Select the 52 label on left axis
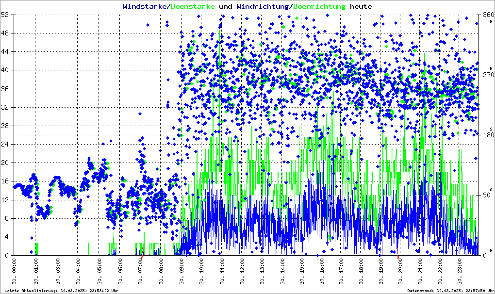Screen dimensions: 495x294 (x=5, y=15)
